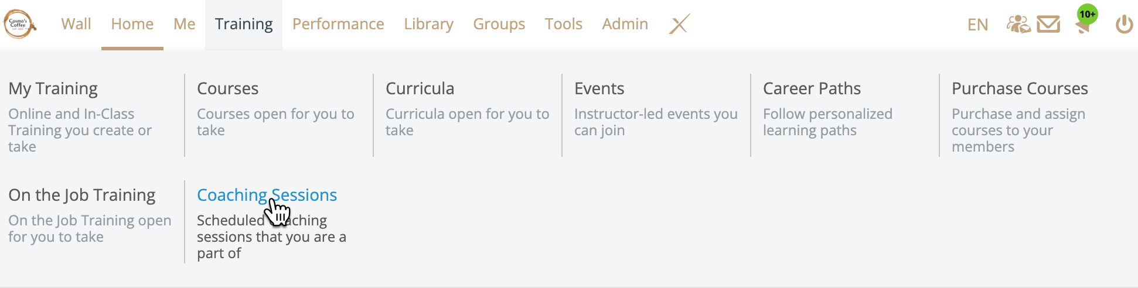Viewport: 1138px width, 288px height.
Task: Open notifications bell with 10+ badge
Action: [1085, 22]
